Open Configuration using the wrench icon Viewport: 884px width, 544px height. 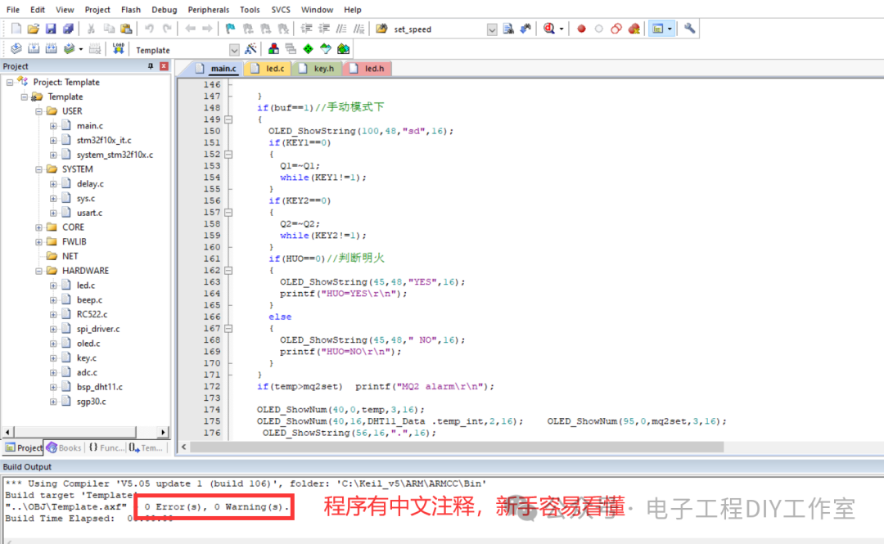tap(689, 29)
